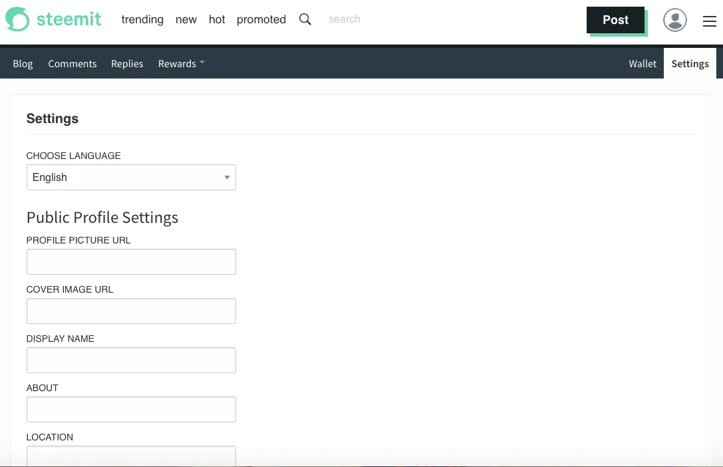Click the steemit wordmark text
The height and width of the screenshot is (467, 723).
(69, 19)
